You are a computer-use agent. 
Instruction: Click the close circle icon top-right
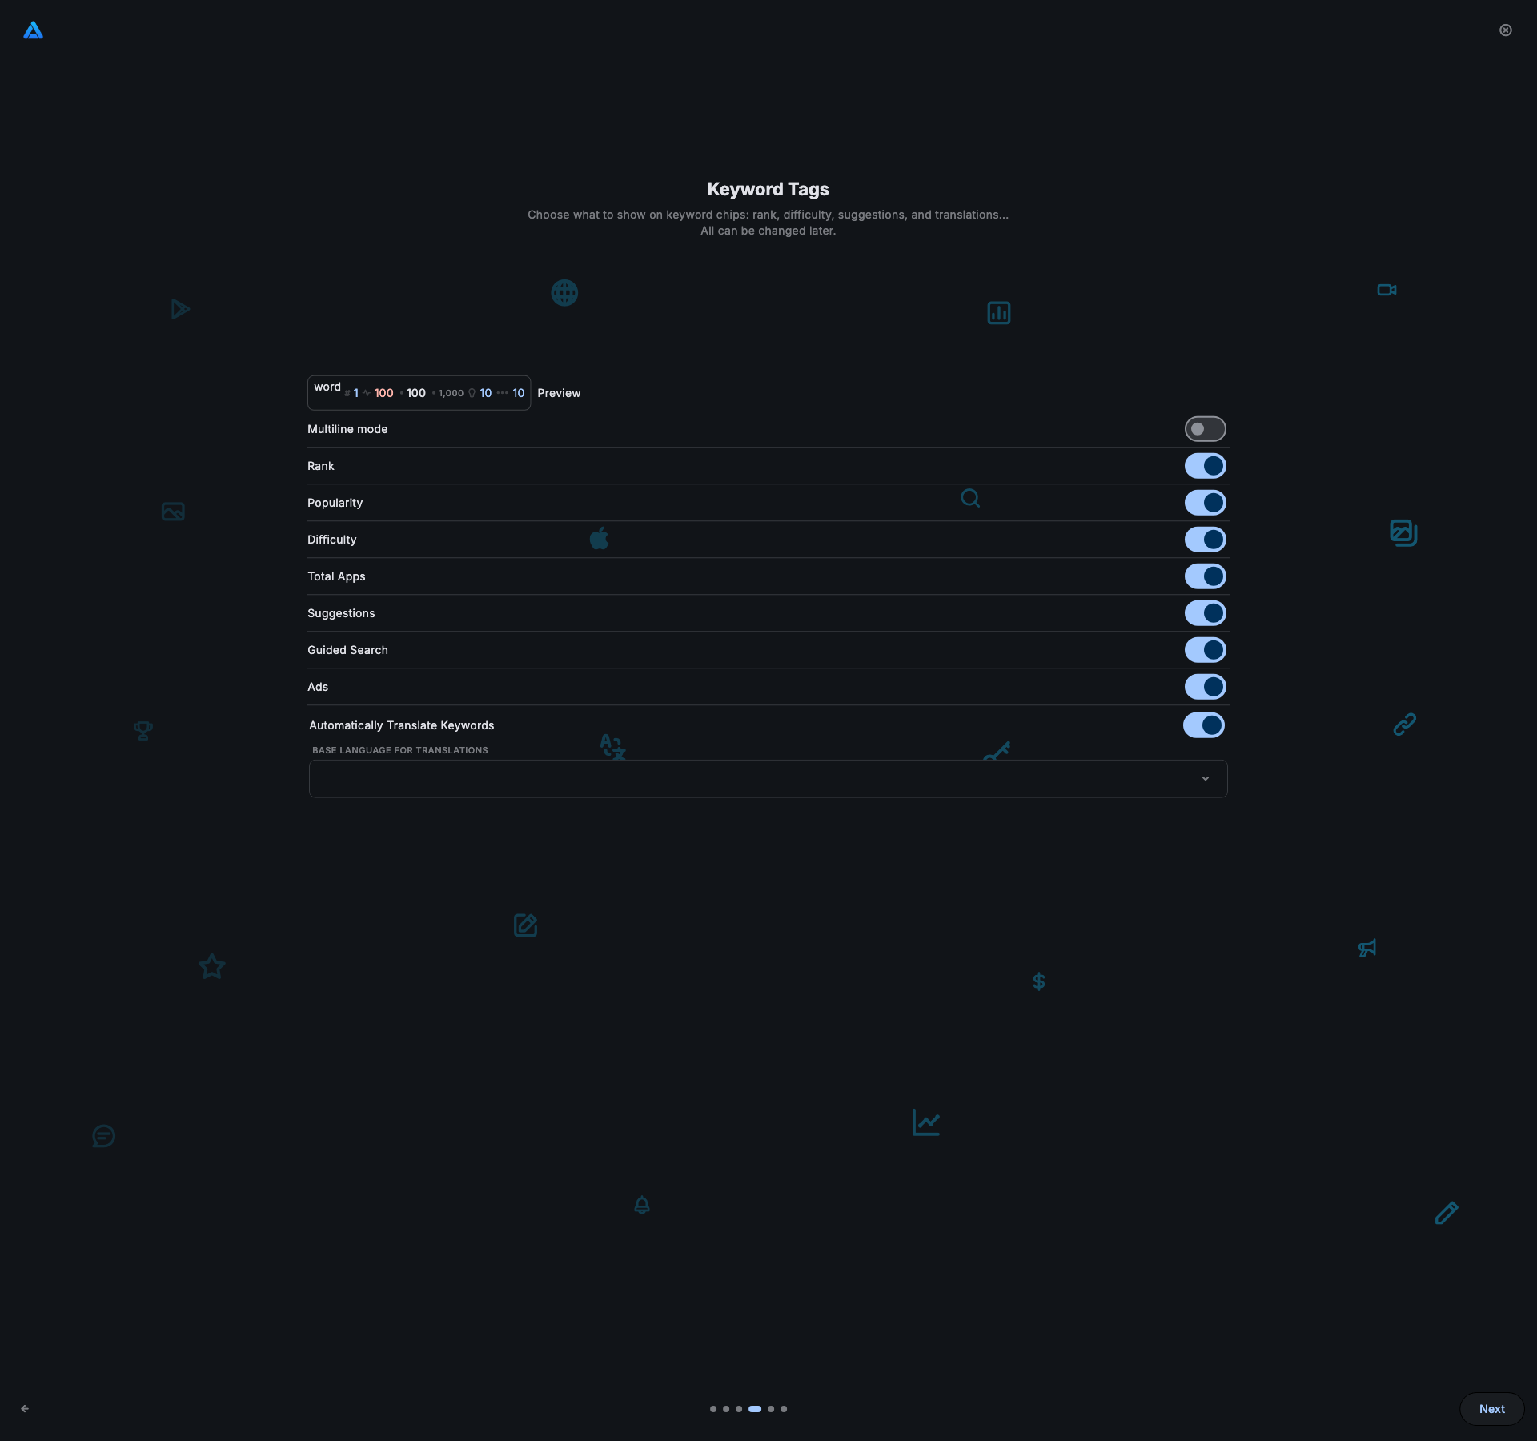(1505, 30)
